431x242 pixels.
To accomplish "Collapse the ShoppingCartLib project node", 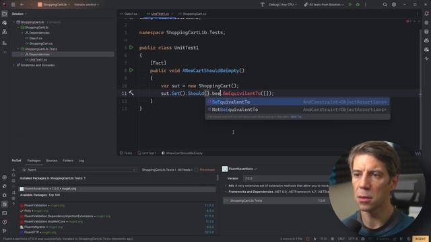I will point(18,28).
